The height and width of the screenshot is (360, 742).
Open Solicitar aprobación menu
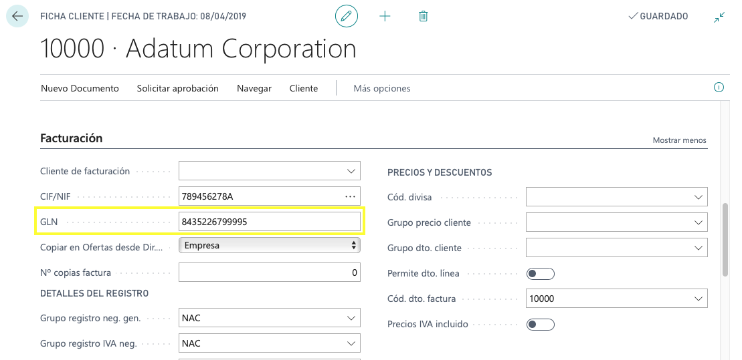pyautogui.click(x=178, y=88)
